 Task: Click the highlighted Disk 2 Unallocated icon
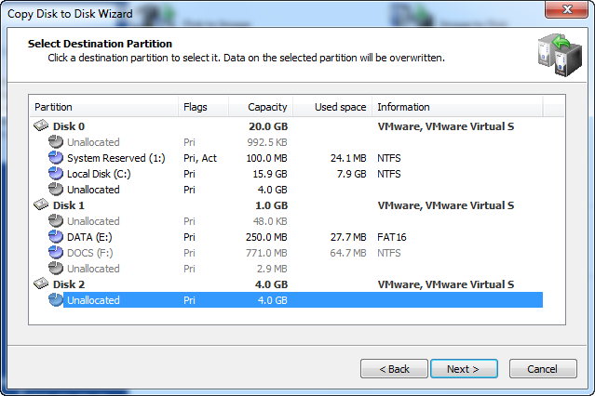pos(56,299)
